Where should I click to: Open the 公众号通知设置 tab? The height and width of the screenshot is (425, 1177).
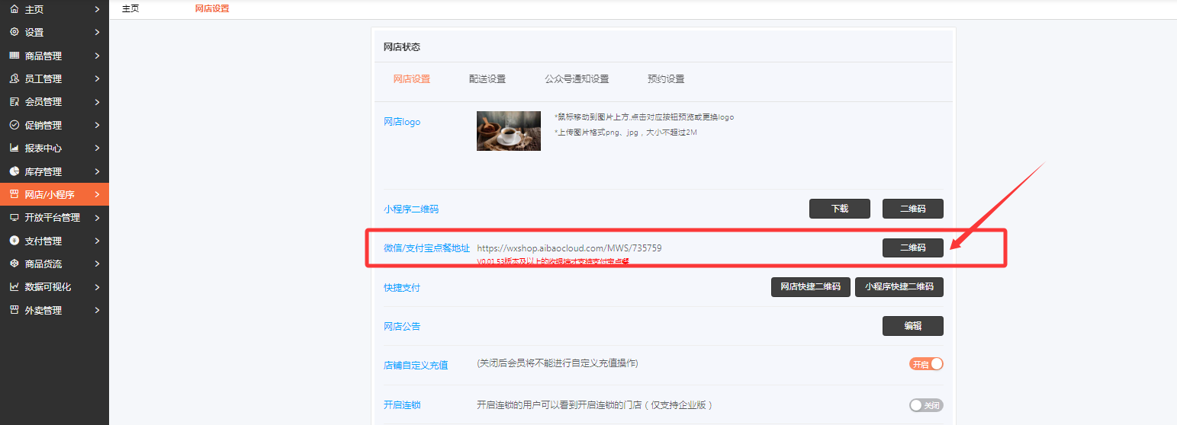(x=576, y=79)
